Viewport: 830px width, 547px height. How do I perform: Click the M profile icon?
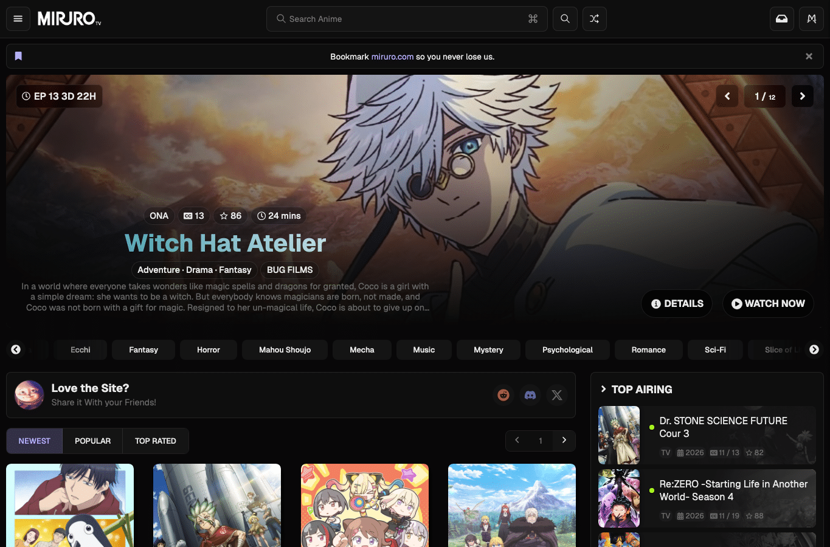point(812,19)
